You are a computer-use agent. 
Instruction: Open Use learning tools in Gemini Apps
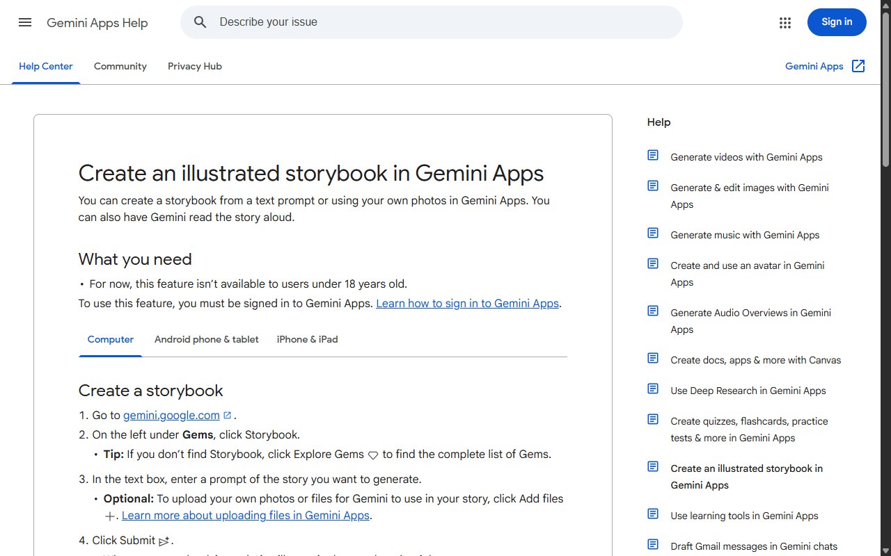744,516
